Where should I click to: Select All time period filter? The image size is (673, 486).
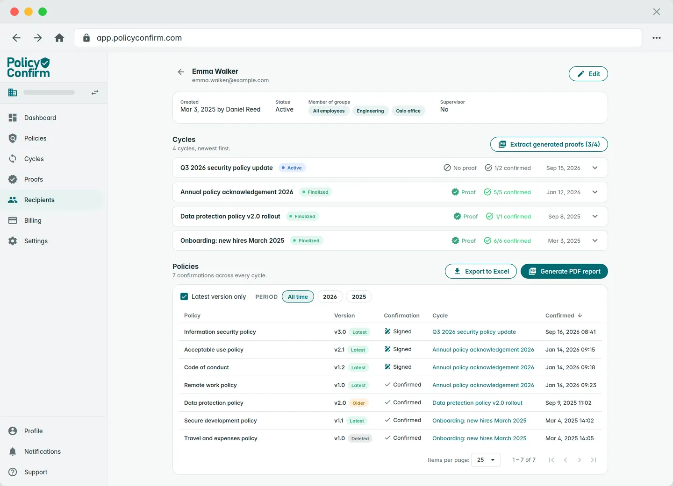pos(298,296)
